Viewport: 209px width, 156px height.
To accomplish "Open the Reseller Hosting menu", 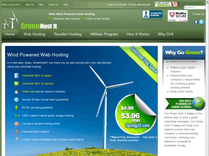I will [68, 34].
